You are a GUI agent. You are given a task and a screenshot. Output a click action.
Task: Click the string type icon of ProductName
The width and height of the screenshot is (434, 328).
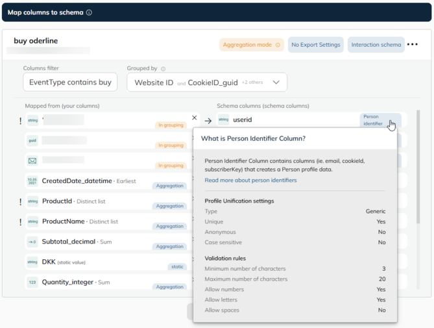click(32, 221)
